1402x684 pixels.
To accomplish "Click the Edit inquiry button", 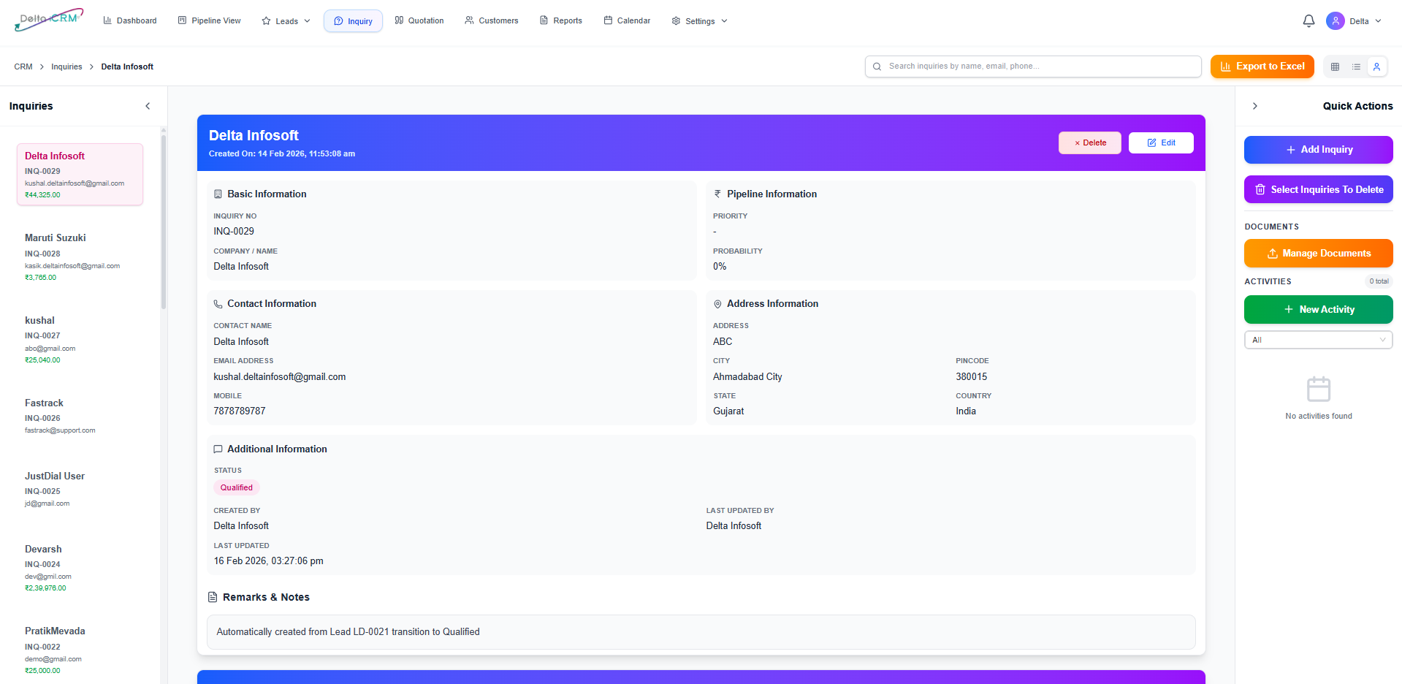I will (1160, 143).
